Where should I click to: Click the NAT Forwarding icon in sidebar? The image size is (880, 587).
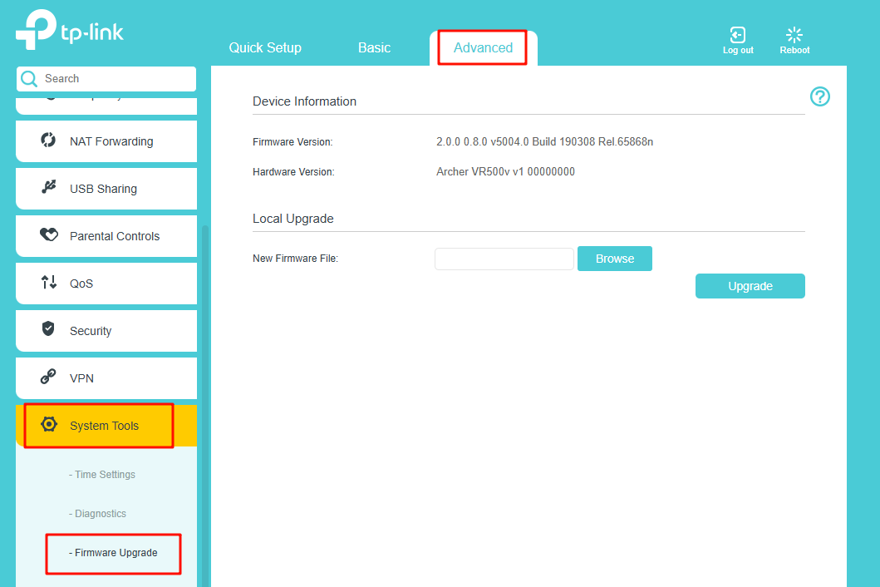pos(48,141)
